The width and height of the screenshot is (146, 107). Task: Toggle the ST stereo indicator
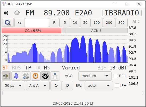(x=5, y=68)
